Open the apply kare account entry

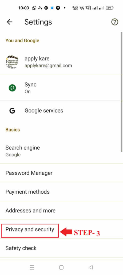[x=61, y=62]
